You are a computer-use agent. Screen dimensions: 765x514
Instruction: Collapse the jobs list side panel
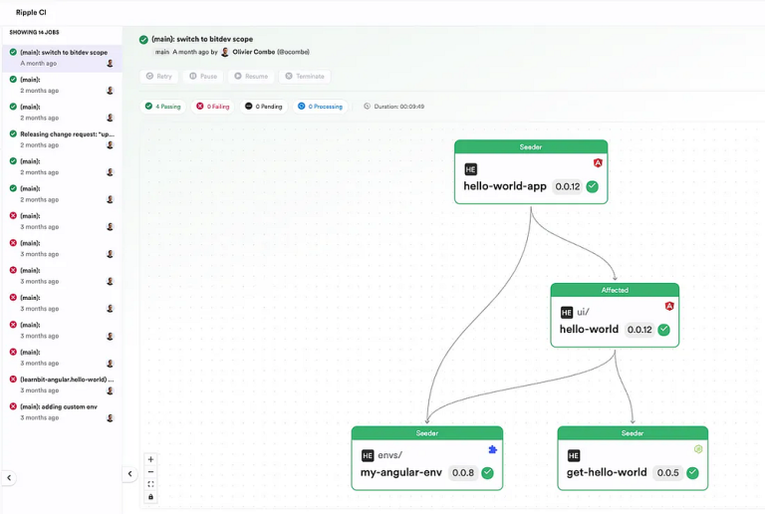(129, 474)
